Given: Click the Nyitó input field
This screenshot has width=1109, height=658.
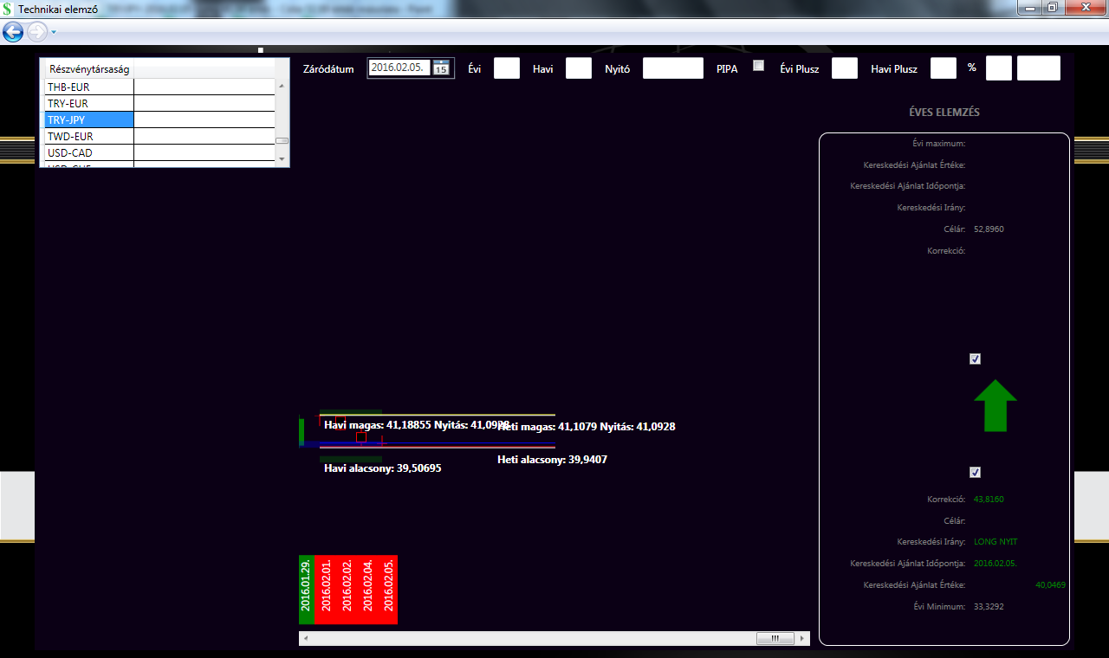Looking at the screenshot, I should [672, 68].
